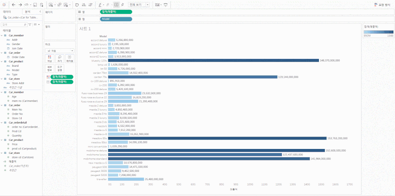The width and height of the screenshot is (395, 196).
Task: Switch to the 데이터 tab
Action: [x=7, y=11]
